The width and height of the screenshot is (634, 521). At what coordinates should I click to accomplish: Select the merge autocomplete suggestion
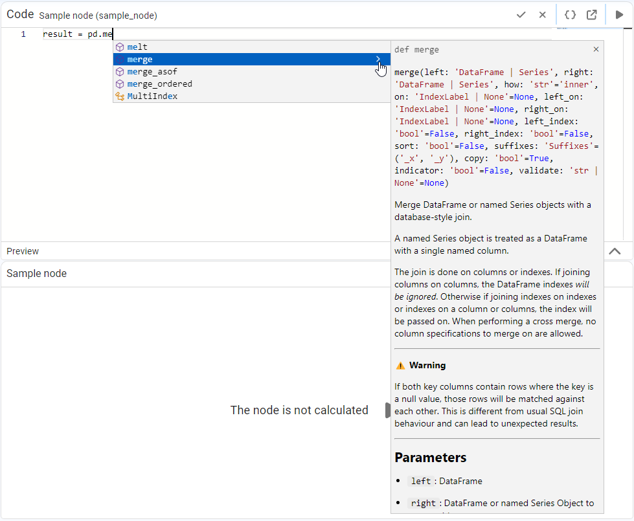point(140,60)
